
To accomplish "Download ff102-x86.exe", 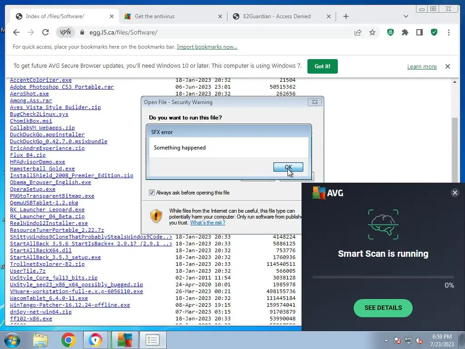I will (31, 319).
